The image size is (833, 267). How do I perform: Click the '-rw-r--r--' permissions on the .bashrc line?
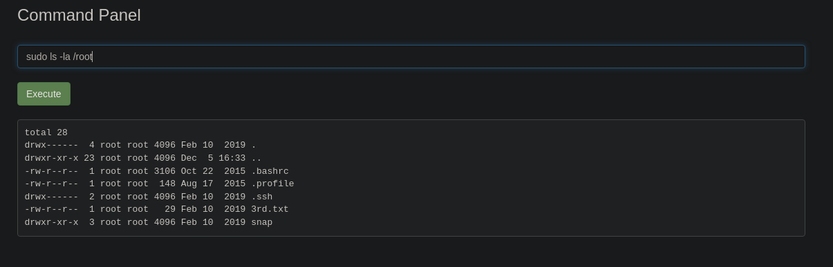click(x=52, y=171)
